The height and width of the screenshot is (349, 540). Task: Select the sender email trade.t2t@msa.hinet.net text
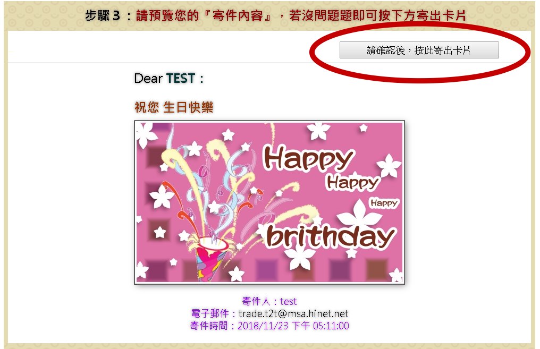point(293,313)
